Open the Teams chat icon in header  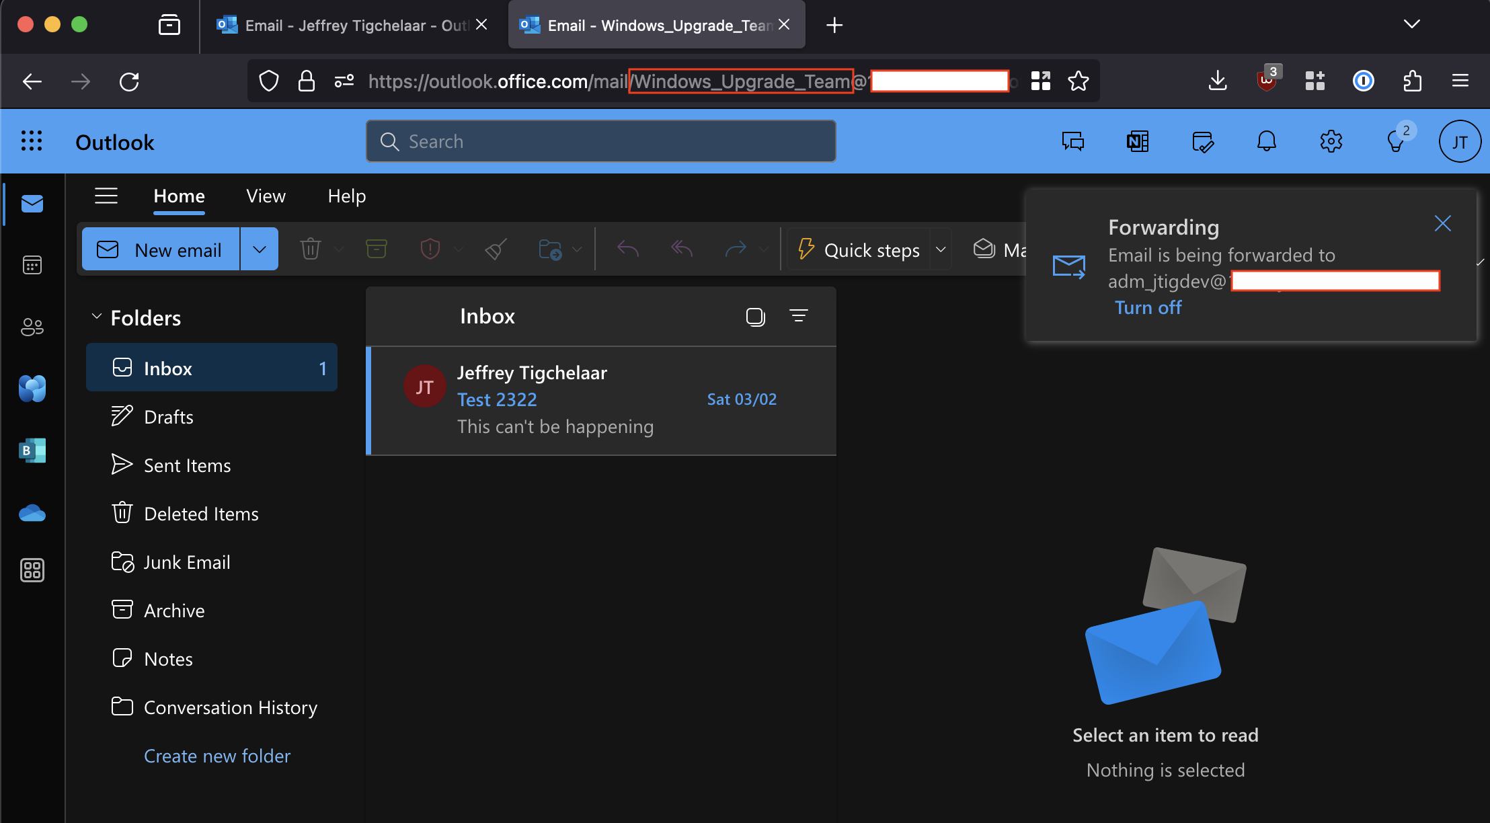tap(1073, 141)
